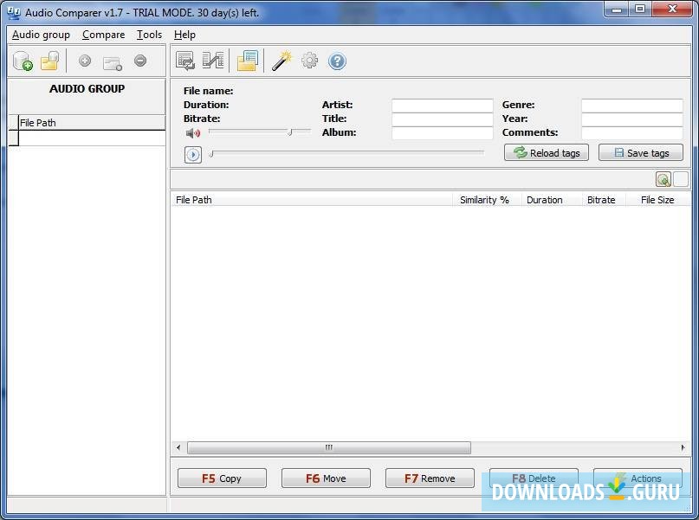Launch the magic wand wizard
This screenshot has height=520, width=699.
[282, 61]
